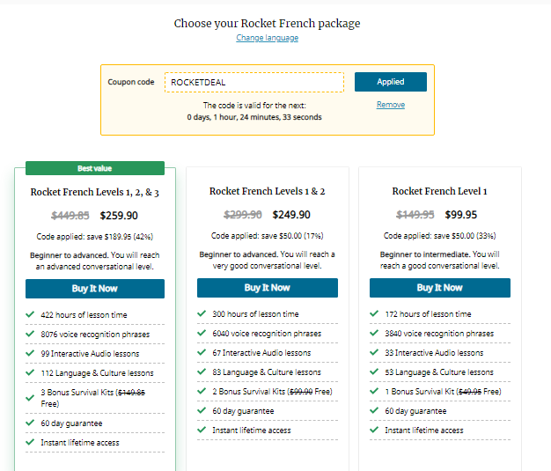Click the Rocket French Level 1 title
Viewport: 551px width, 471px height.
(x=439, y=191)
